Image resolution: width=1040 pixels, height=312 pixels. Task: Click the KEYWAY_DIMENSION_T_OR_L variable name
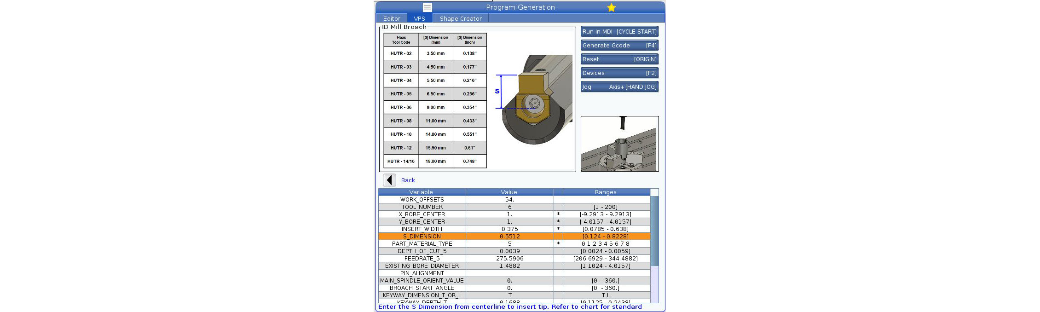coord(422,295)
